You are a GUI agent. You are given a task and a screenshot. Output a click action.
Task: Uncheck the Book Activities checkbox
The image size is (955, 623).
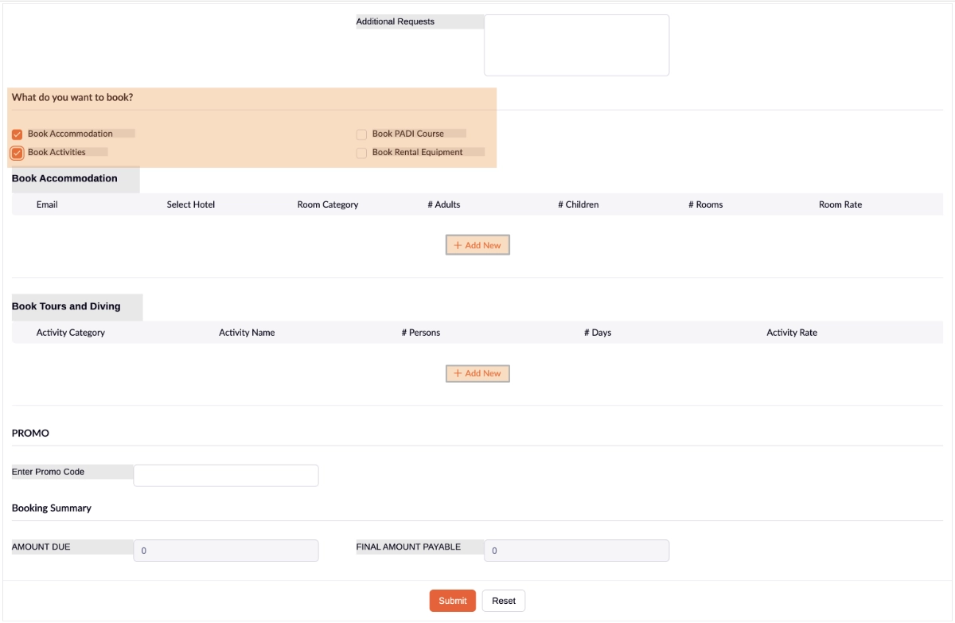tap(17, 153)
